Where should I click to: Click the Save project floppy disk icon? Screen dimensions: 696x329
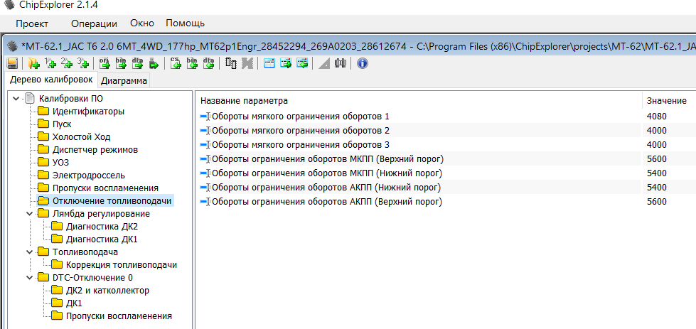pyautogui.click(x=12, y=64)
